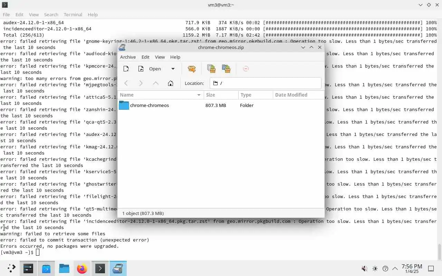The height and width of the screenshot is (276, 442).
Task: Open the application launcher in taskbar
Action: pos(11,268)
